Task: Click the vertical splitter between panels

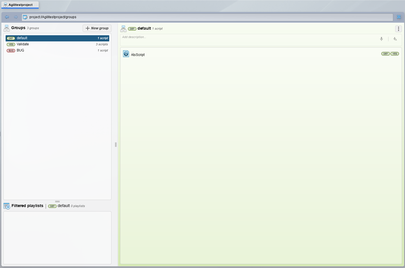Action: (x=116, y=145)
